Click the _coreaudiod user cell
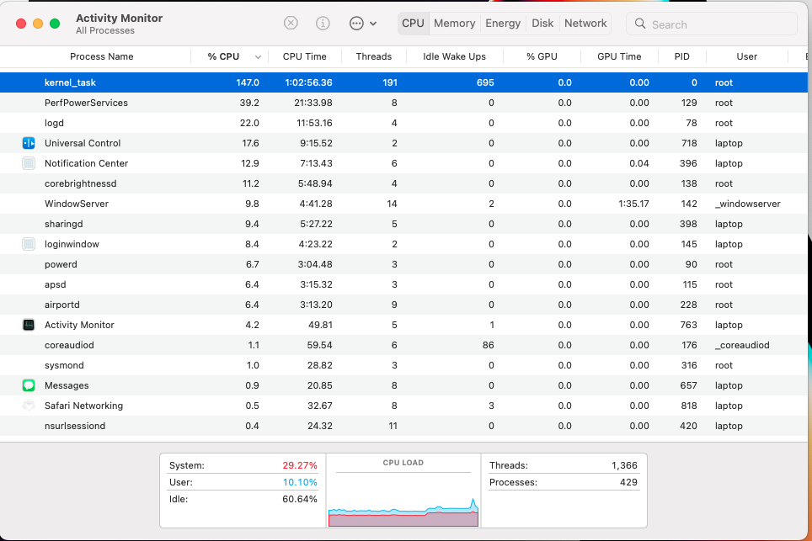This screenshot has width=812, height=541. tap(742, 345)
